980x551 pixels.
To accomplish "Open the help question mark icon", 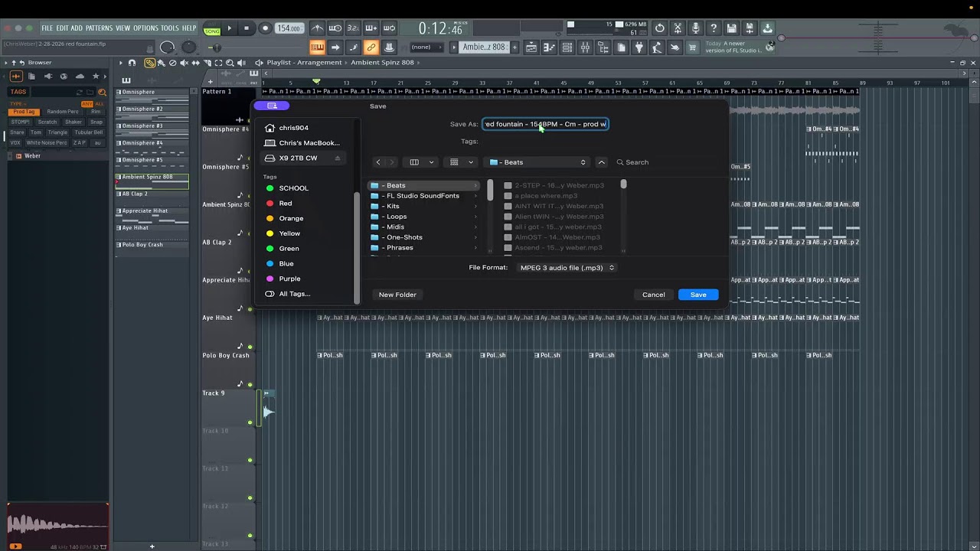I will point(714,28).
